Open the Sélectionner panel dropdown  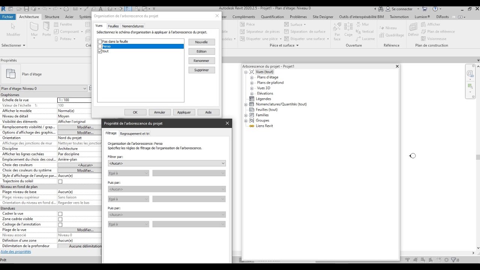(13, 45)
